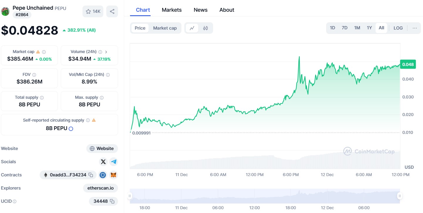Set chart range to All
The height and width of the screenshot is (213, 423).
(x=381, y=28)
